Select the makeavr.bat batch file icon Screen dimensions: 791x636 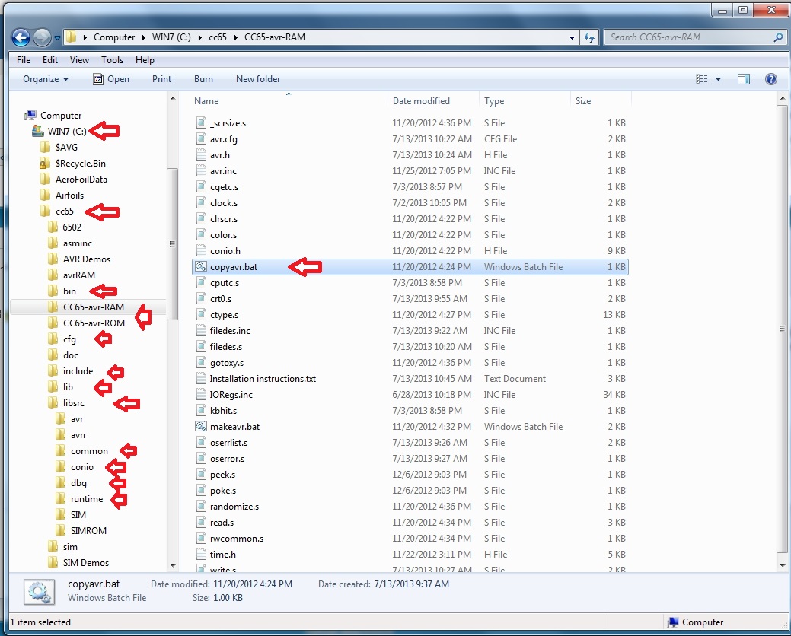click(x=201, y=427)
